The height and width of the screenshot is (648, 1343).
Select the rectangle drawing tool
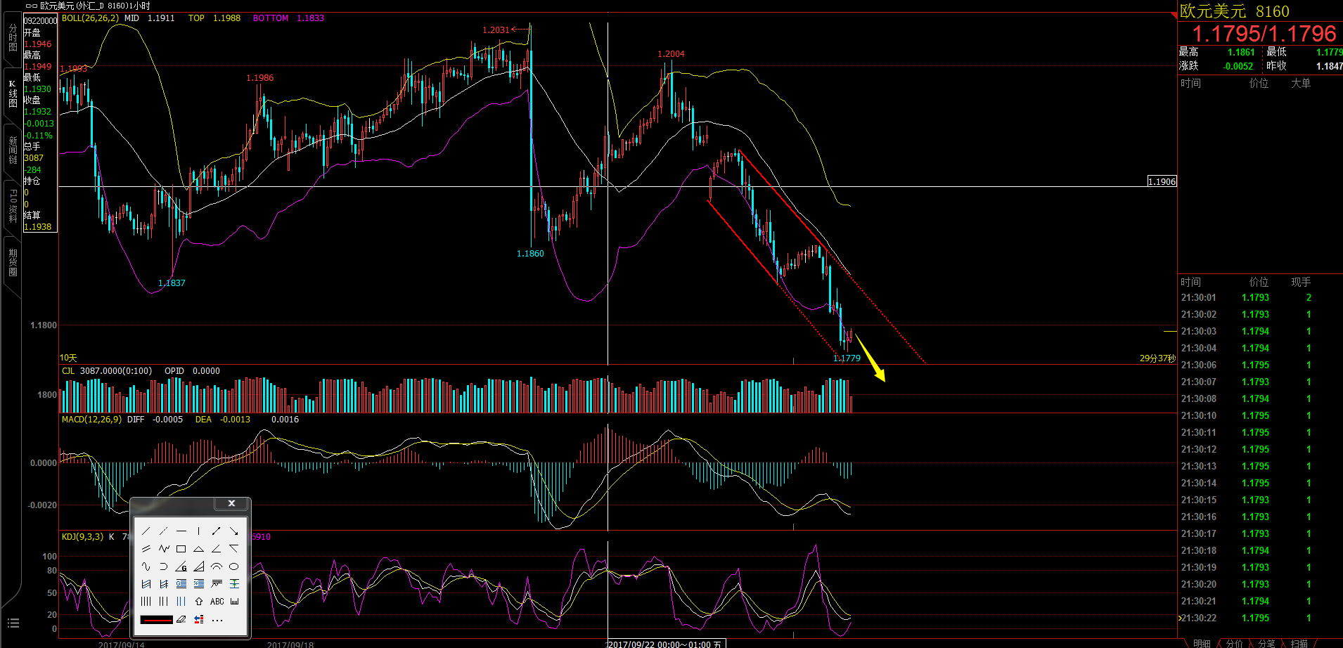click(x=181, y=549)
